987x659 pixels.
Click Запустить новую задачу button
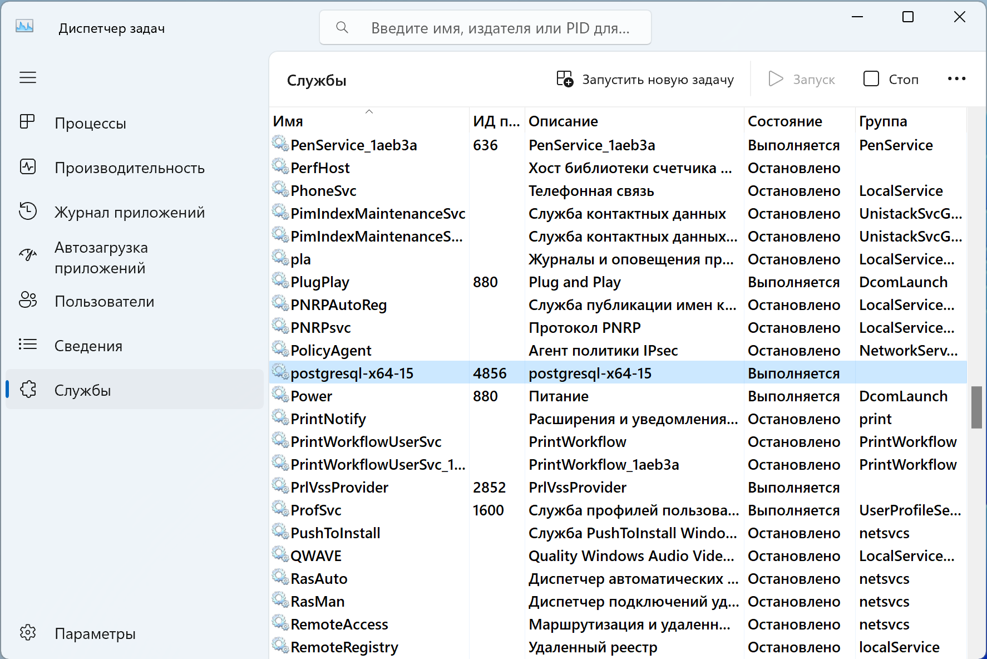coord(645,80)
